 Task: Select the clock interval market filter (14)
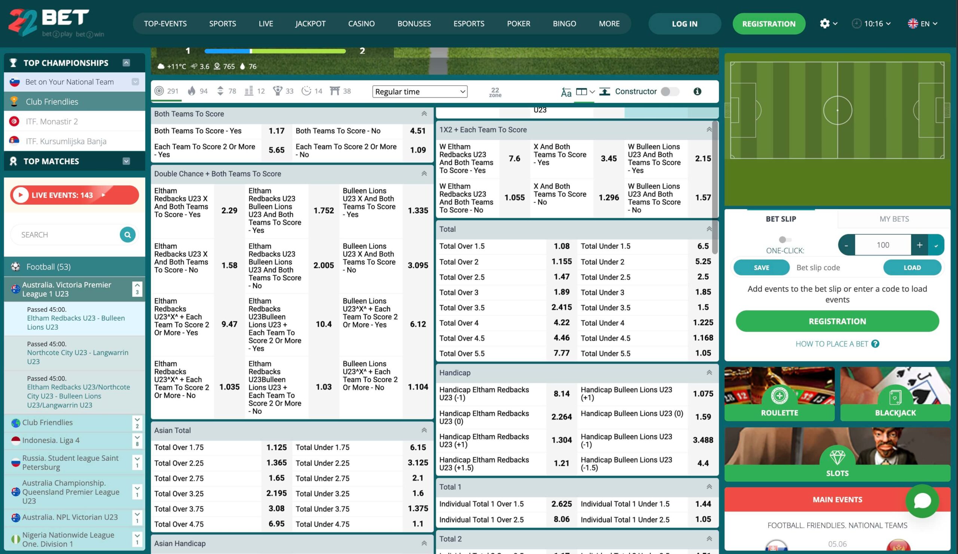pos(312,91)
